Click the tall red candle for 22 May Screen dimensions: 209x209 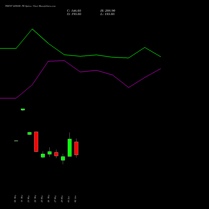point(36,142)
